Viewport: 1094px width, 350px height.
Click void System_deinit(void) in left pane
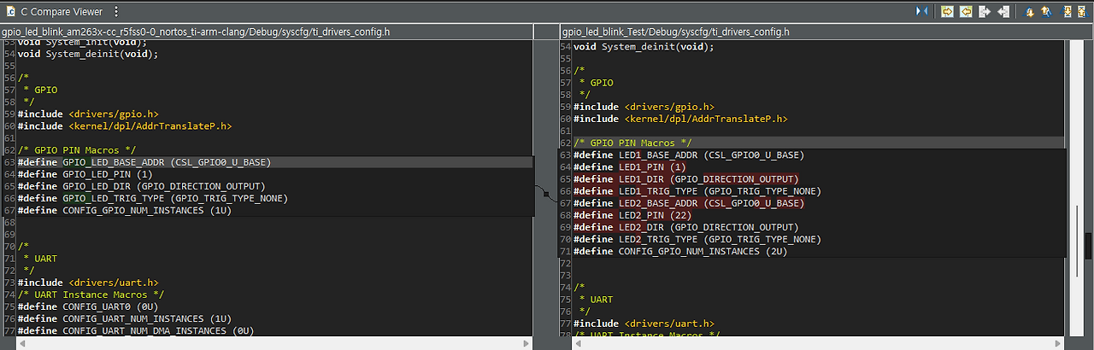point(87,54)
